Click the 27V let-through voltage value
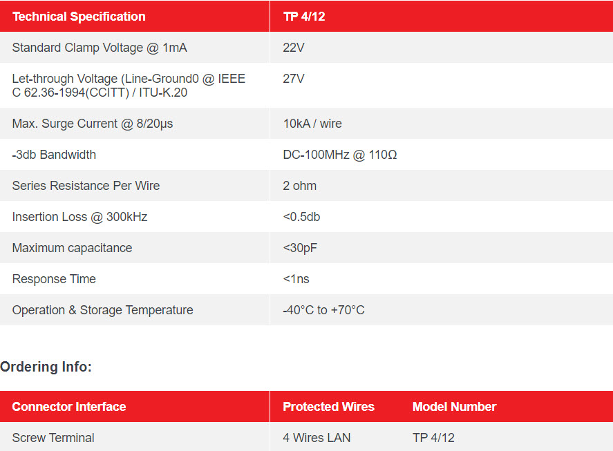613x451 pixels. [294, 79]
